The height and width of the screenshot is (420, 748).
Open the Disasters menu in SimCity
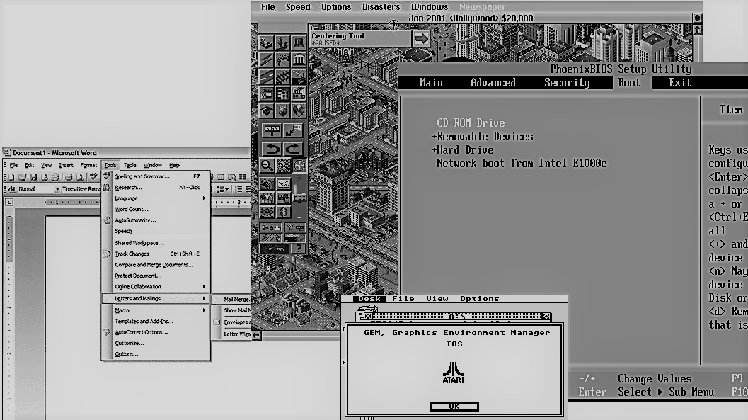(381, 7)
